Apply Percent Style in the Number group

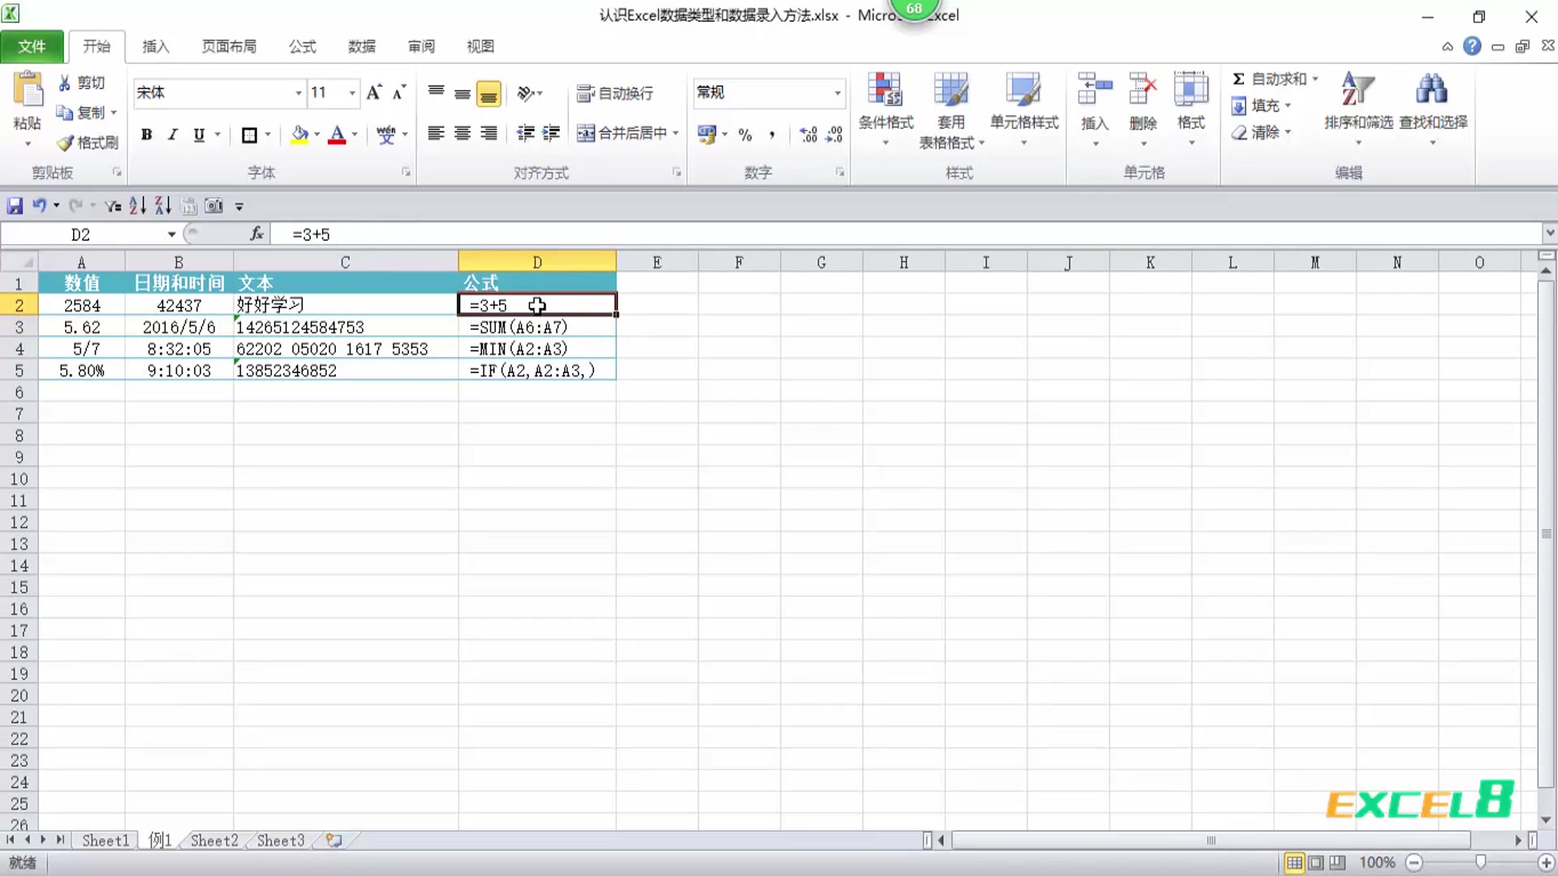[x=745, y=135]
